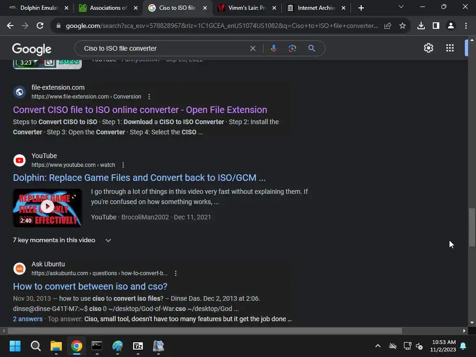This screenshot has width=476, height=357.
Task: Search by image with the Lens icon
Action: tap(292, 48)
